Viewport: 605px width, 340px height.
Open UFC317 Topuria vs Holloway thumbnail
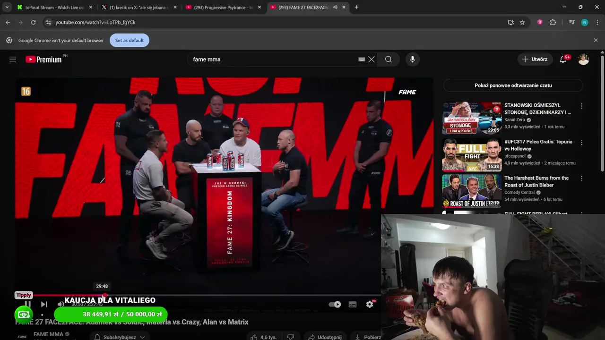[x=472, y=154]
